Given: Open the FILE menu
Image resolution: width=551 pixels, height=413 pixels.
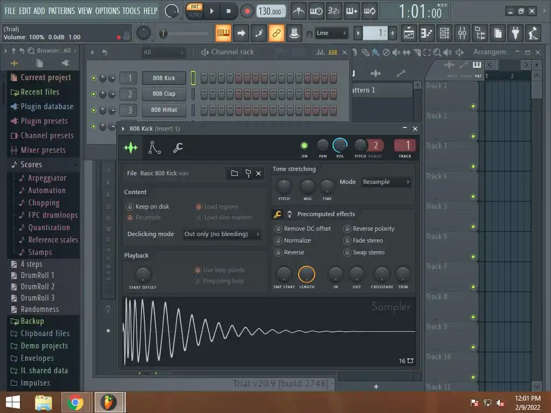Looking at the screenshot, I should [x=10, y=11].
